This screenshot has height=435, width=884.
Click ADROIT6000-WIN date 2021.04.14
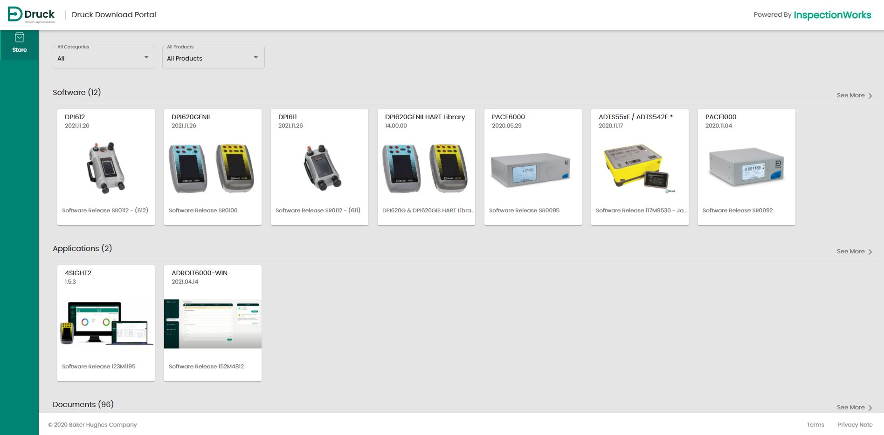(185, 282)
